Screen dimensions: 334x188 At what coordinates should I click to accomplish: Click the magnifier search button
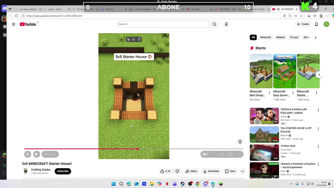point(214,24)
